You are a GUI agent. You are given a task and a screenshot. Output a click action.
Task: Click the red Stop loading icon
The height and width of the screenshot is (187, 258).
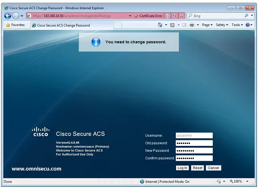pyautogui.click(x=182, y=16)
